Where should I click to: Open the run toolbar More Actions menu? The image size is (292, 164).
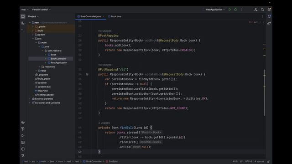point(241,10)
